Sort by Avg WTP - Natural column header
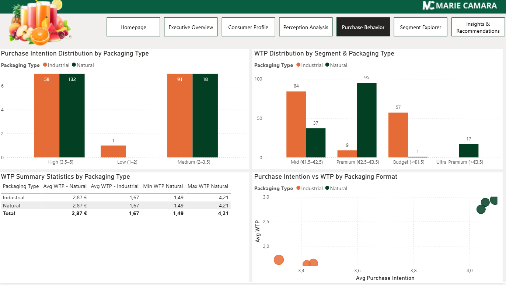 tap(65, 186)
